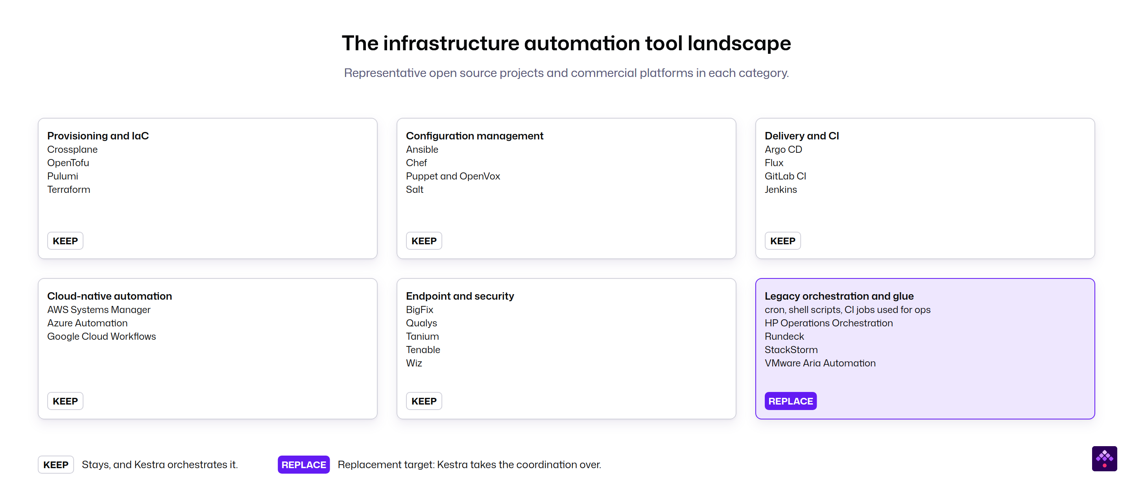Click KEEP badge under Endpoint and security
The height and width of the screenshot is (487, 1133).
[x=424, y=401]
